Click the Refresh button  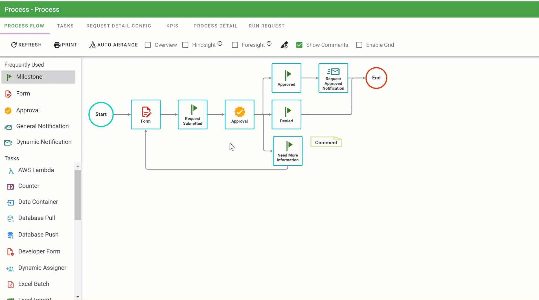point(26,45)
